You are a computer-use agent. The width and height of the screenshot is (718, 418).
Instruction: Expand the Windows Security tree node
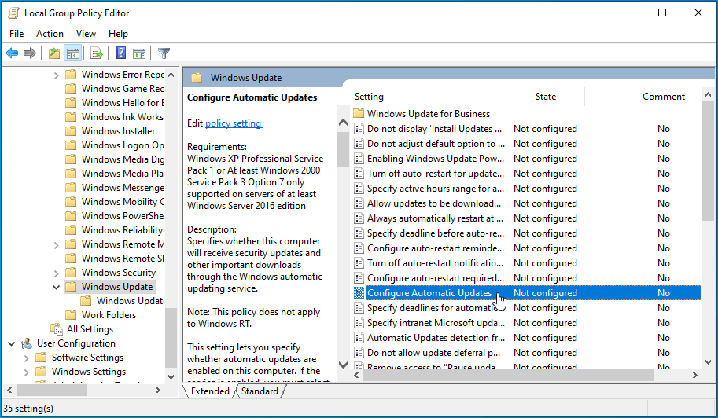(56, 273)
